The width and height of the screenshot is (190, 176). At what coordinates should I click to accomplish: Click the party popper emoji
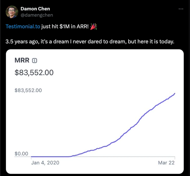coord(94,27)
